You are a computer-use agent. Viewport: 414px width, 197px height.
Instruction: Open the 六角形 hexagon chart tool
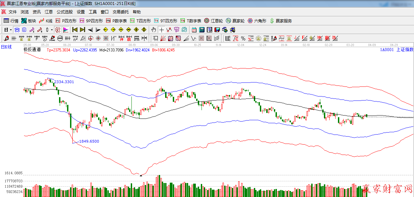(257, 21)
